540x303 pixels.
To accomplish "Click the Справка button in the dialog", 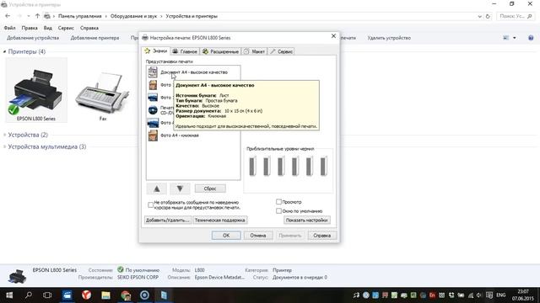I will 322,236.
